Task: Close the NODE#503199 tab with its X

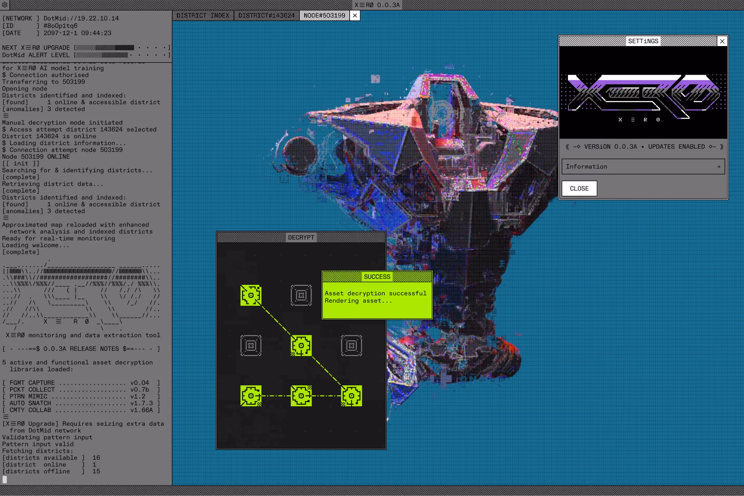Action: (355, 16)
